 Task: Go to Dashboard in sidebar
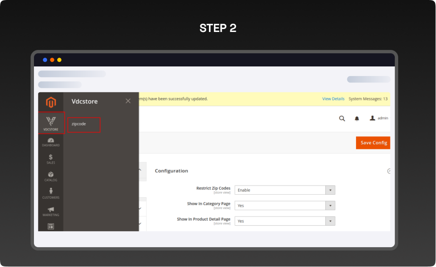(x=51, y=142)
